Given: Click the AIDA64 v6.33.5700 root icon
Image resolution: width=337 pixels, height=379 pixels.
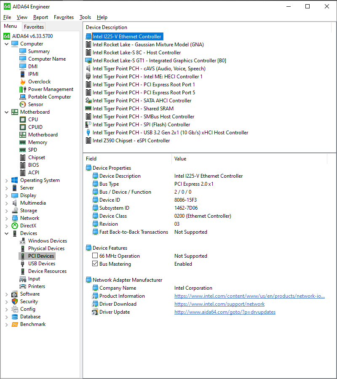Looking at the screenshot, I should point(7,36).
